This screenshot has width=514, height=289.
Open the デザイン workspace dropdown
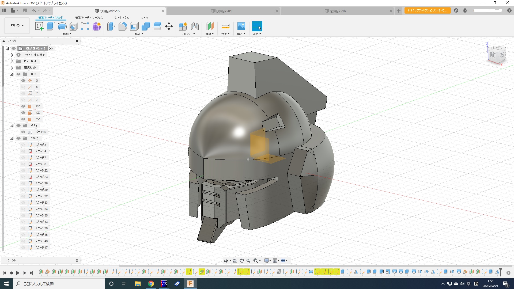[x=17, y=25]
